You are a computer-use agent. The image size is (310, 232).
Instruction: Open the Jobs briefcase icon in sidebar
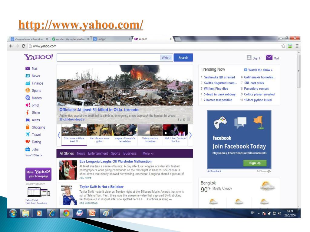click(28, 149)
